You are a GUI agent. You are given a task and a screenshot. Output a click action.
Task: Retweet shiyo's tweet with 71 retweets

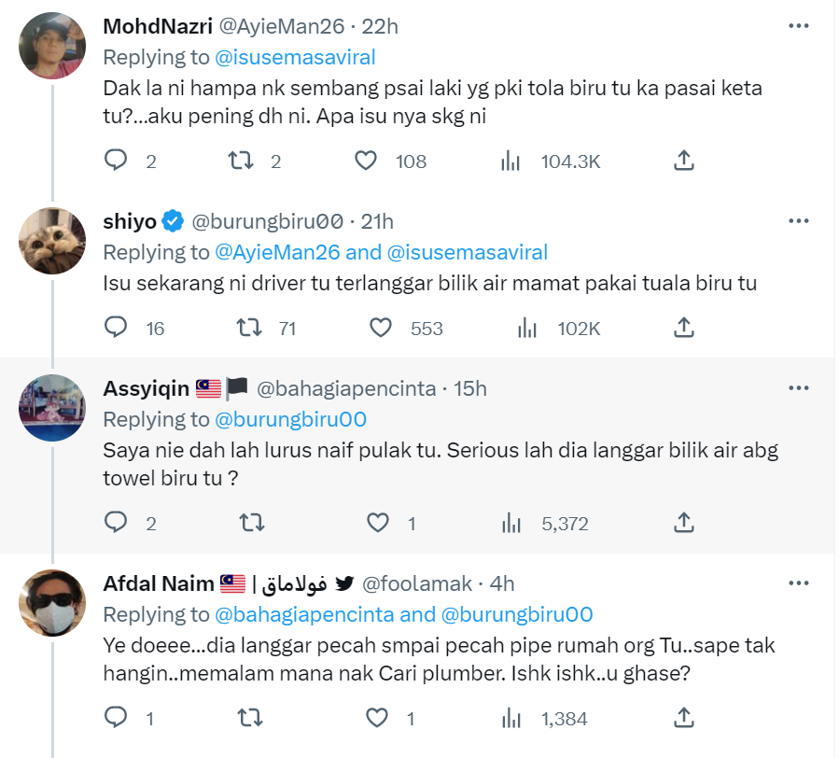pyautogui.click(x=248, y=328)
